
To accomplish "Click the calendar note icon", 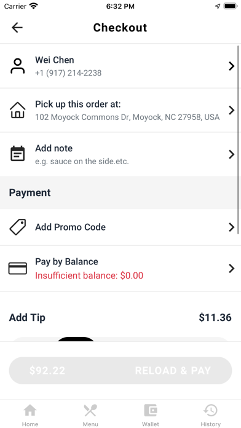I will [x=17, y=154].
